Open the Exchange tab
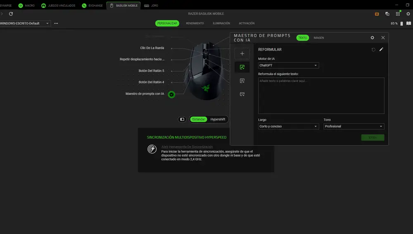The image size is (413, 234). coord(92,5)
